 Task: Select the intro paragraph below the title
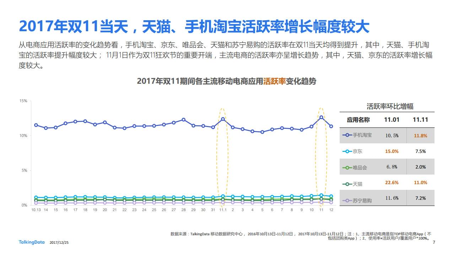tap(226, 55)
